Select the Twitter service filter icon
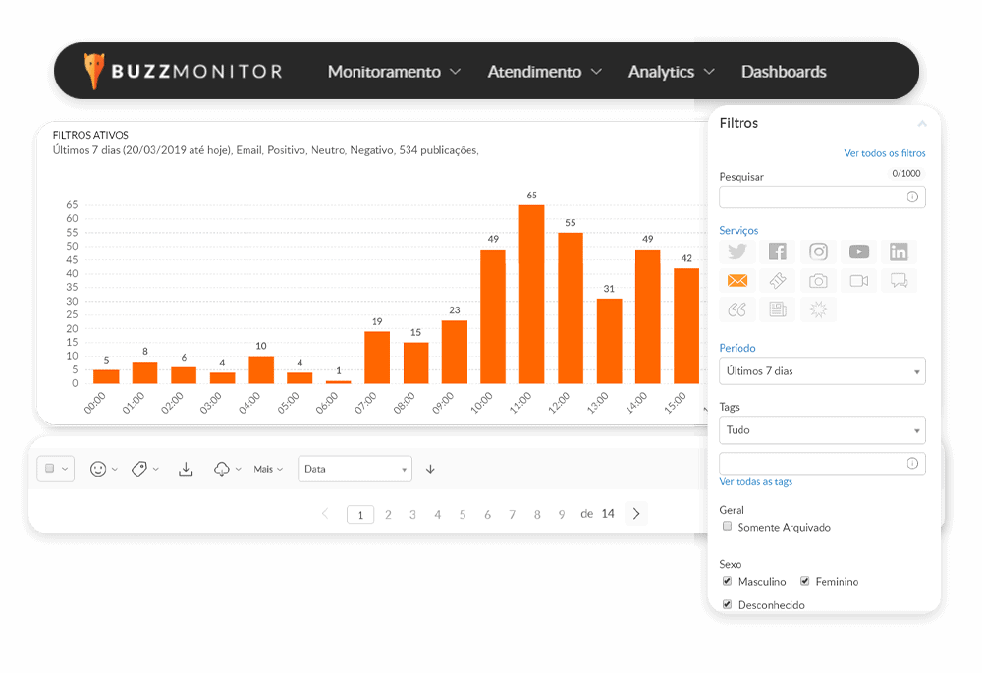The image size is (982, 673). click(x=737, y=252)
